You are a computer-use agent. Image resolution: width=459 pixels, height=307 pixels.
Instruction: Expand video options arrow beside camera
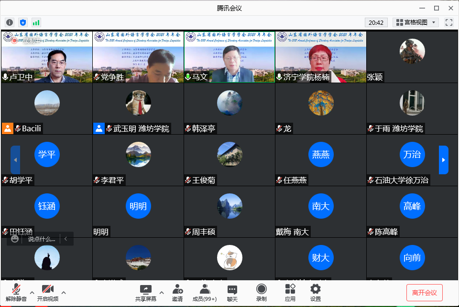(x=64, y=293)
